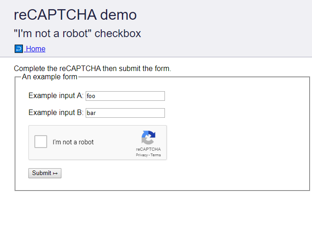Click the "An example form" legend

pos(49,77)
